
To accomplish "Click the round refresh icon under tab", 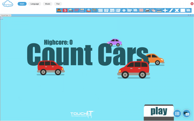I will 2,18.
